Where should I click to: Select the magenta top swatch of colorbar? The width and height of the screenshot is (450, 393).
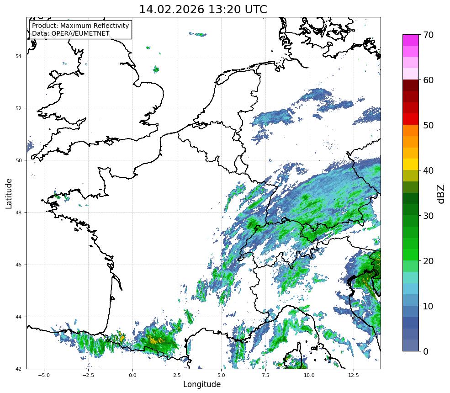tap(411, 40)
